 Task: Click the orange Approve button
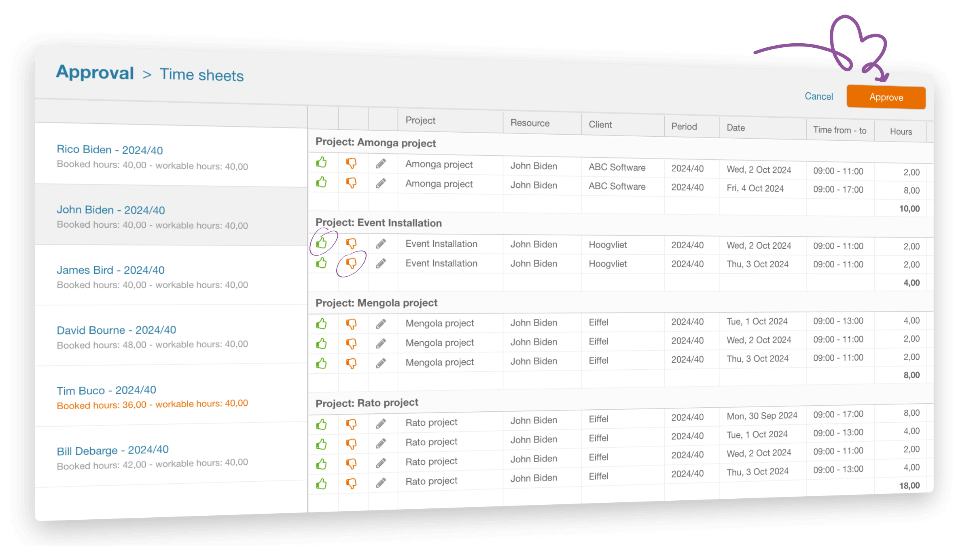pos(886,97)
